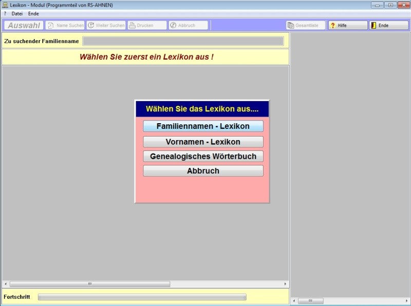
Task: Click the heading 'Wählen Sie zuerst ein Lexikon aus !'
Action: 146,57
